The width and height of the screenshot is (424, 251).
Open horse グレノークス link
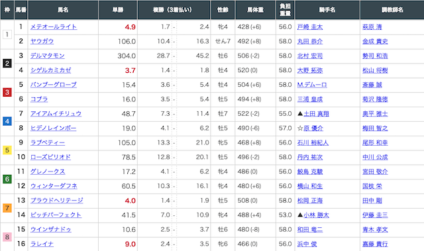click(48, 172)
